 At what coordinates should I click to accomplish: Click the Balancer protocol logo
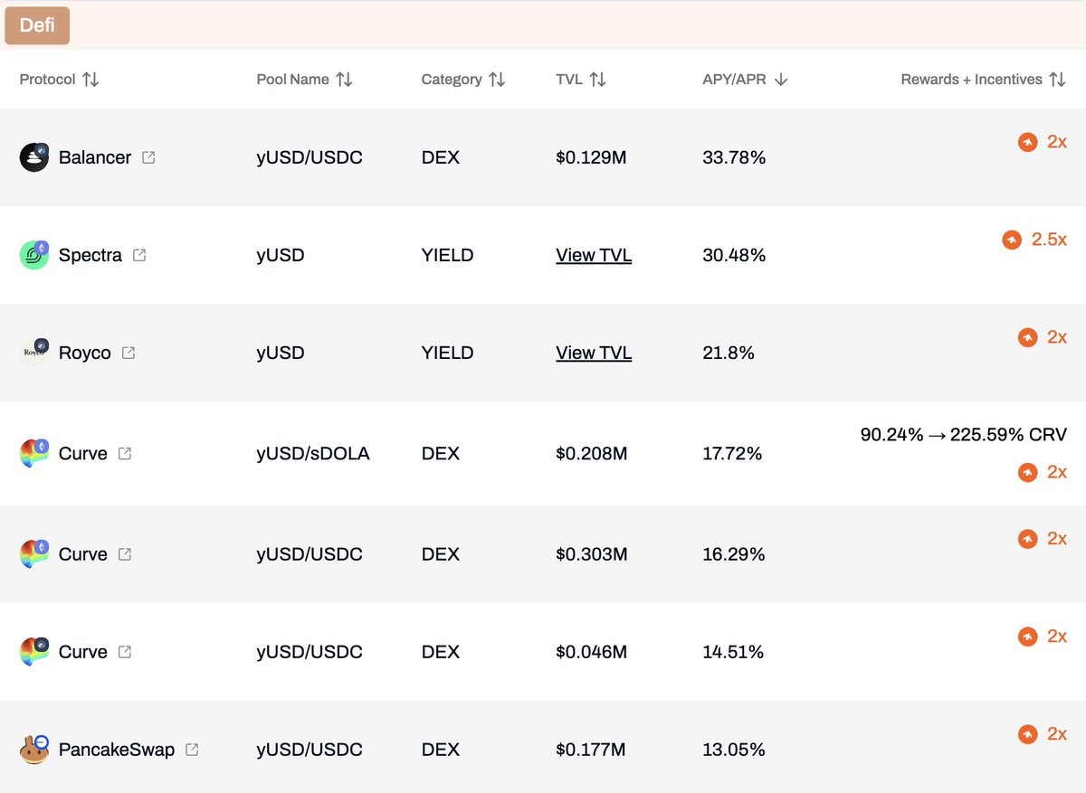click(x=34, y=157)
